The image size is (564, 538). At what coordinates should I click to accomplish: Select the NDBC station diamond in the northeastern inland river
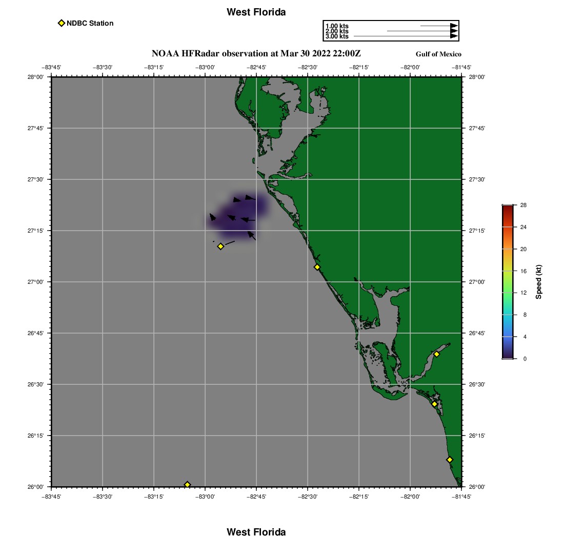[x=436, y=354]
